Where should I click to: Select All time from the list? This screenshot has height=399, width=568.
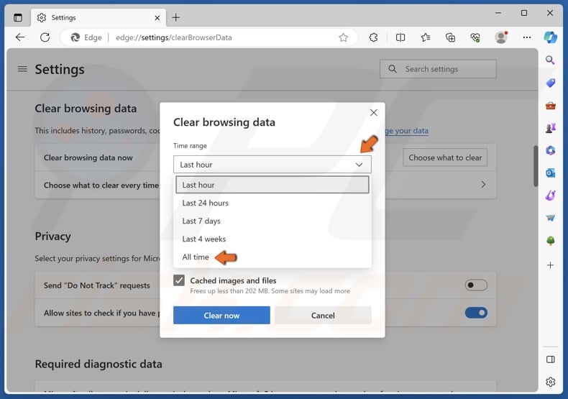point(196,257)
